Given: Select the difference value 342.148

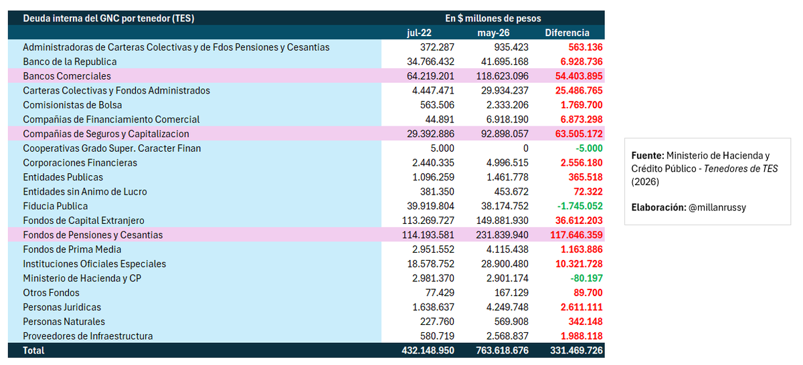Looking at the screenshot, I should [586, 322].
